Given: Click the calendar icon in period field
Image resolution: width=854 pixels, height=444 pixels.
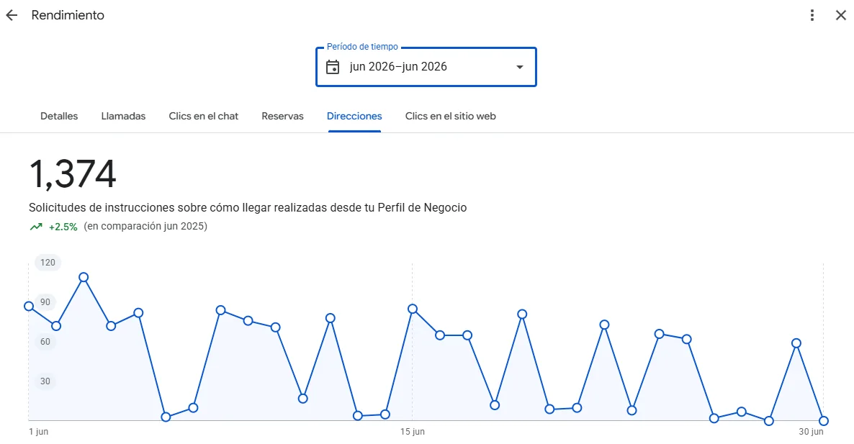Looking at the screenshot, I should (332, 67).
